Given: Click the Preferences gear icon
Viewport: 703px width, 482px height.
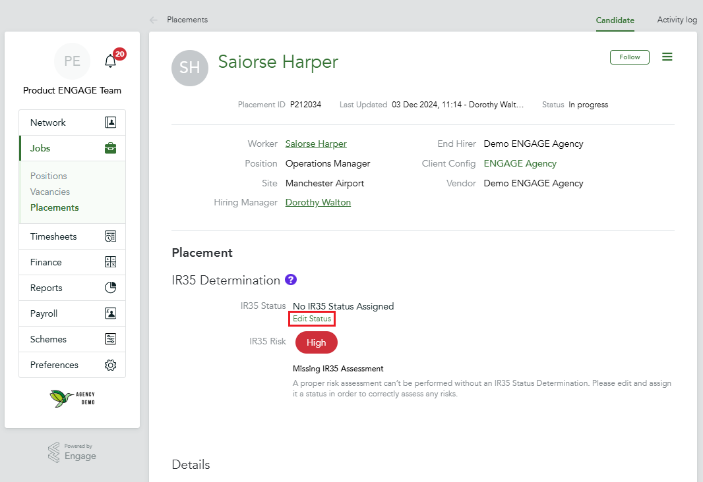Looking at the screenshot, I should point(110,365).
